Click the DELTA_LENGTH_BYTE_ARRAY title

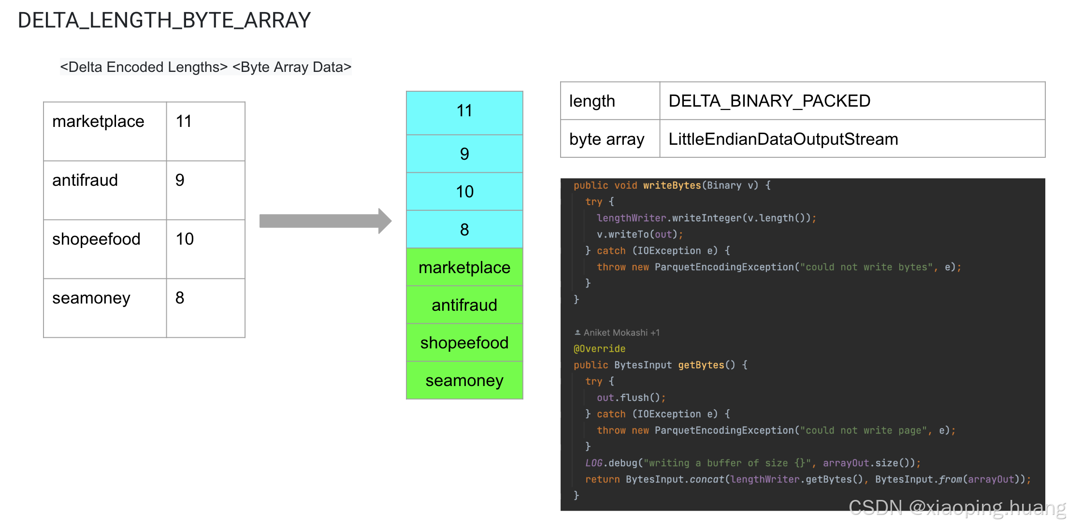point(164,20)
